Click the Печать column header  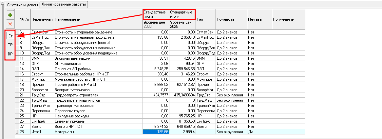click(259, 19)
